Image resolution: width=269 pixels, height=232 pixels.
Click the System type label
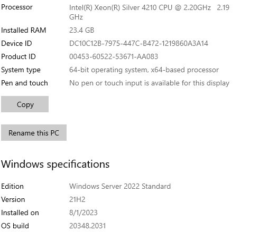tap(21, 70)
